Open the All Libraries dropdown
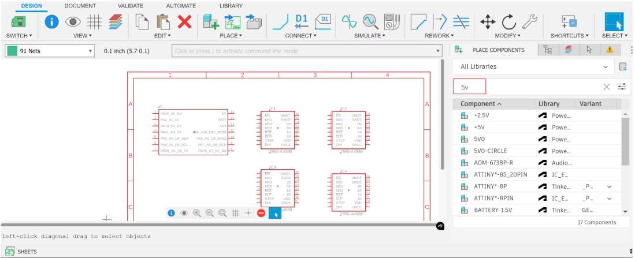 pyautogui.click(x=533, y=67)
